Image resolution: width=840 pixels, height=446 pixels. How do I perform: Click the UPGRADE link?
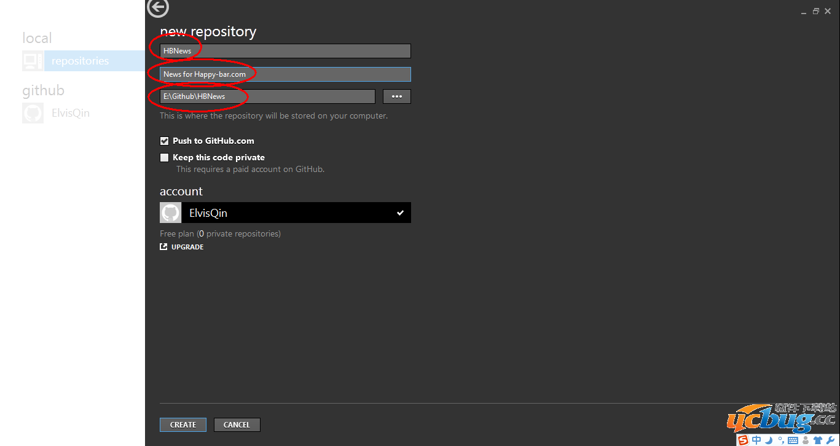pos(187,247)
